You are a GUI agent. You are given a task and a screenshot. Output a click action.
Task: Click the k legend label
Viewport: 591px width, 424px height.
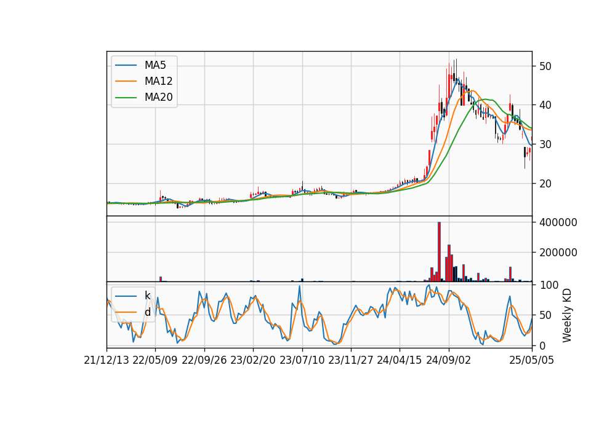point(147,296)
